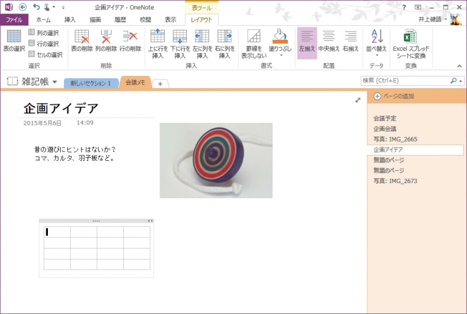This screenshot has width=467, height=314.
Task: Switch to the 履歴 tab
Action: [120, 20]
